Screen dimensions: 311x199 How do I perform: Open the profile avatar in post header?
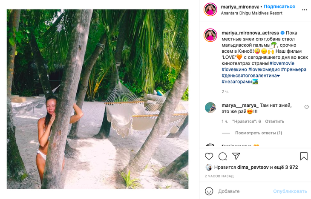(x=210, y=9)
